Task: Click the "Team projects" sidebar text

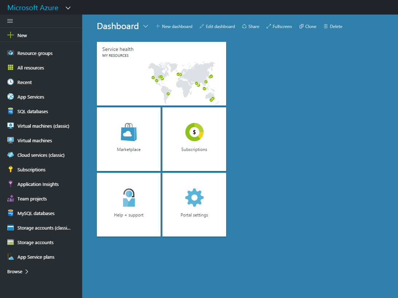Action: pos(32,199)
